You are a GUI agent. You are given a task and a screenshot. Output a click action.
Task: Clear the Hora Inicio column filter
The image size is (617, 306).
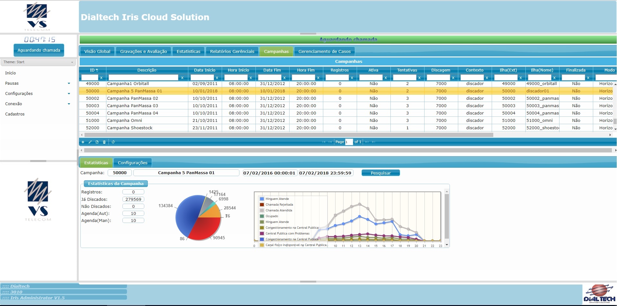(251, 78)
